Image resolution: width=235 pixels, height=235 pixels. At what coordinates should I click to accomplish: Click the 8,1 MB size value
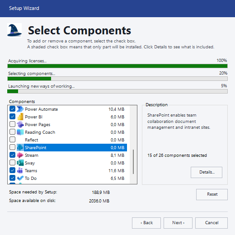point(117,155)
